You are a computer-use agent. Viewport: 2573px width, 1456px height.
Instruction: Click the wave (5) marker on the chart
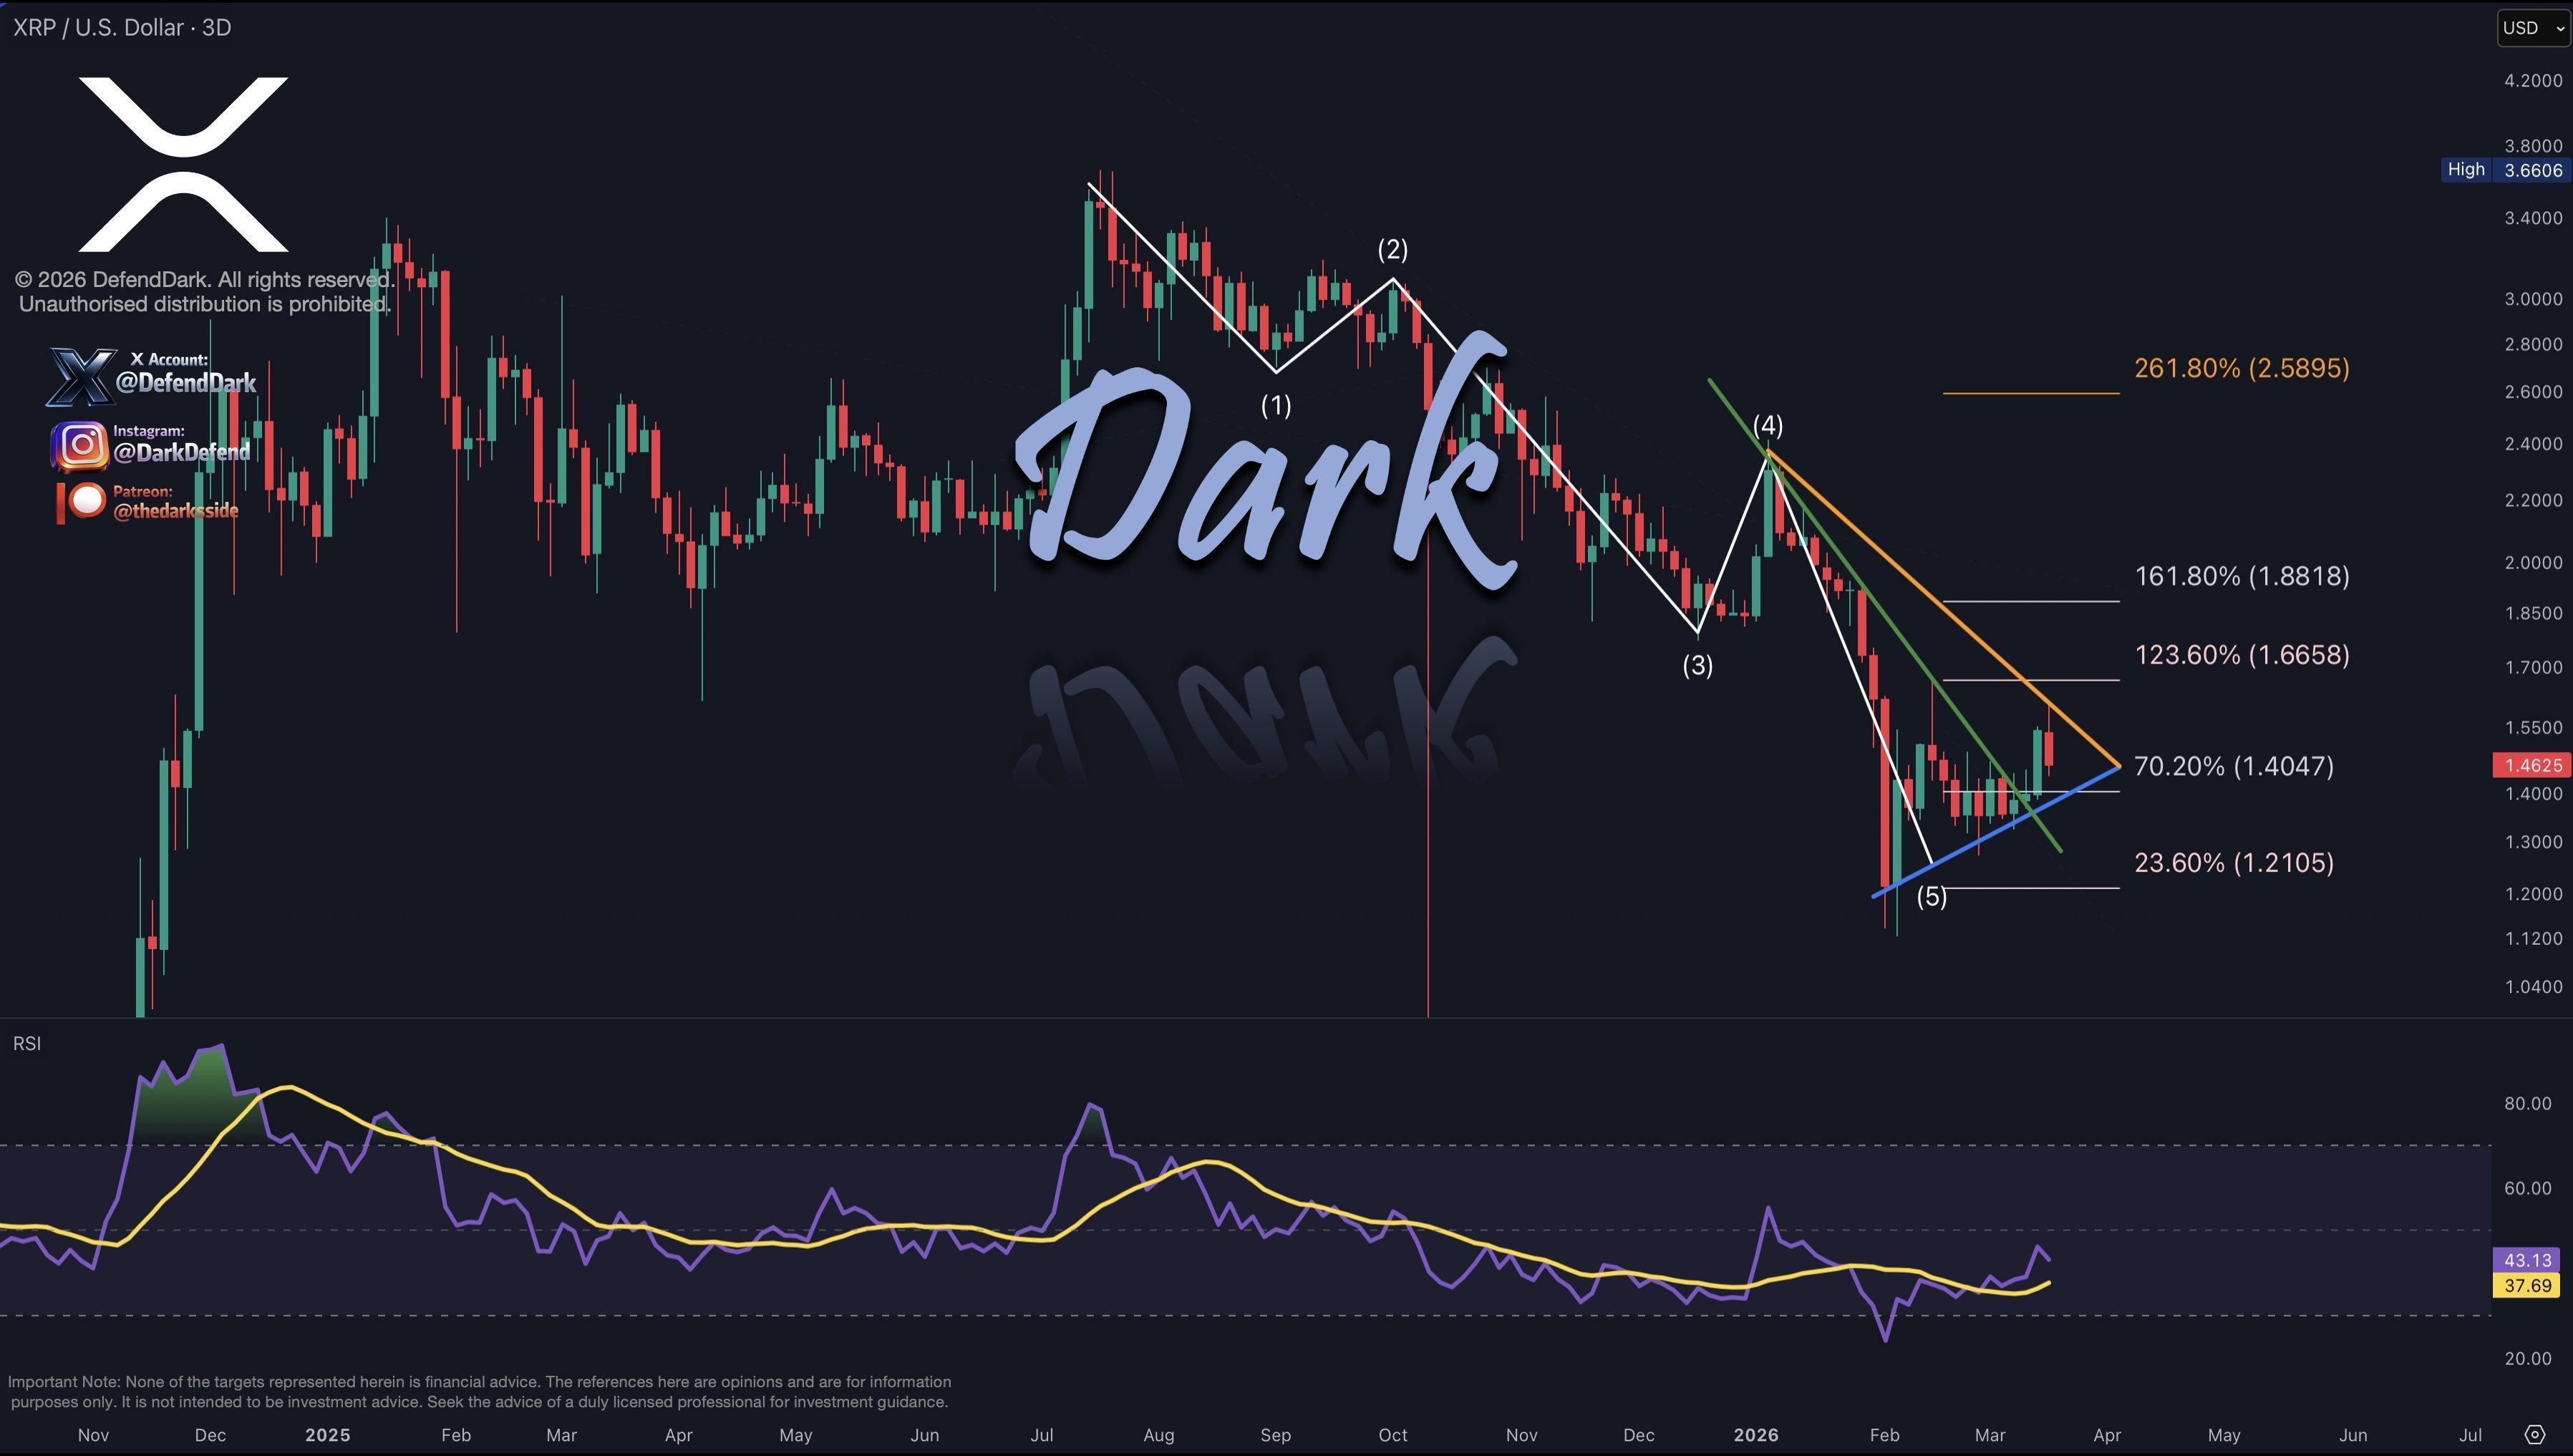coord(1931,898)
